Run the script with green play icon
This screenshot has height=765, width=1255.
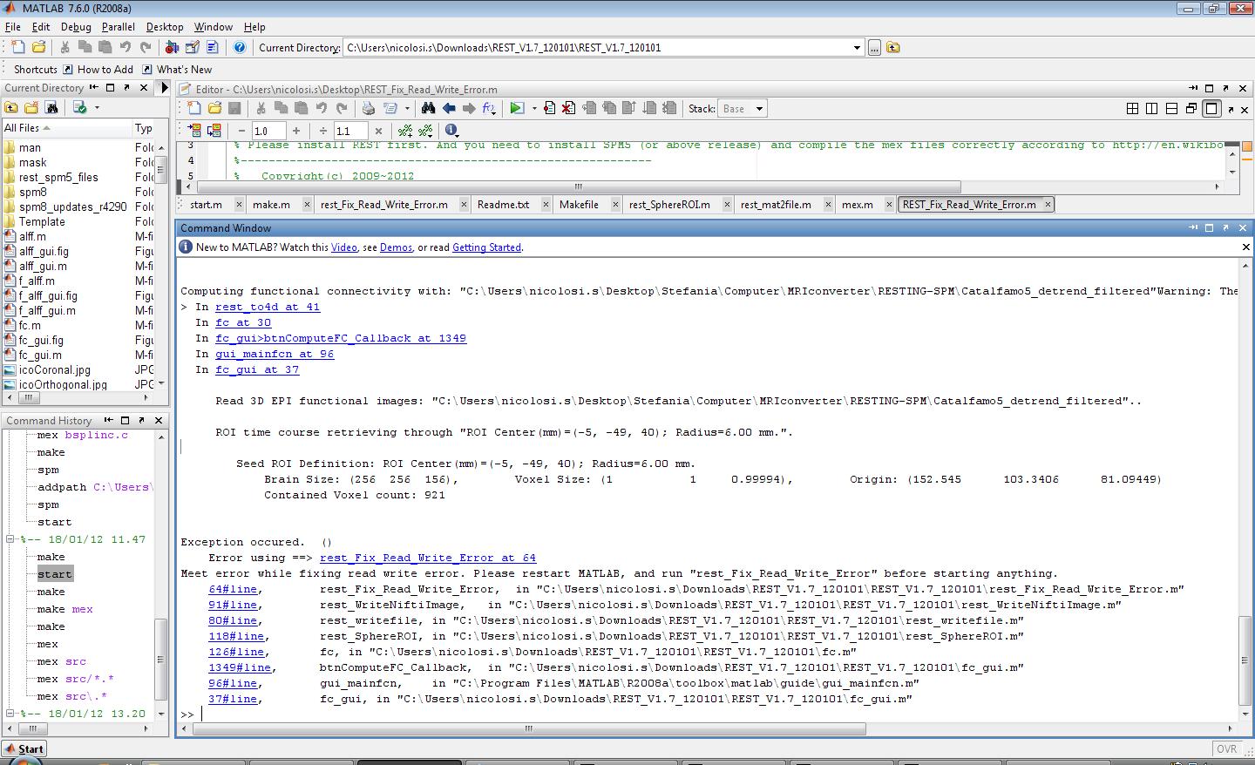[x=517, y=108]
